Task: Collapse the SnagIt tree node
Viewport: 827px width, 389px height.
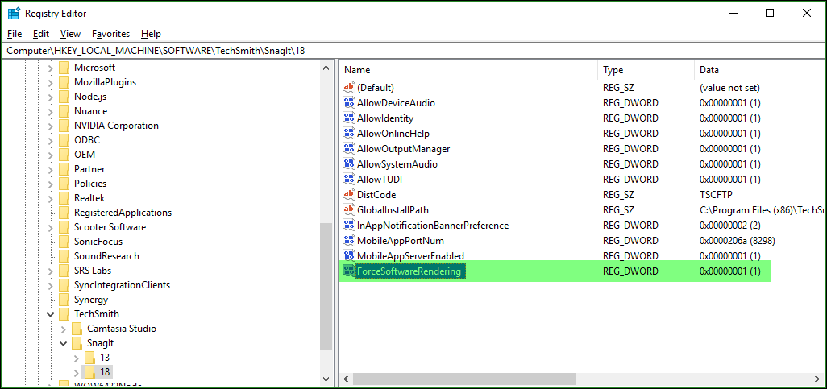Action: coord(64,343)
